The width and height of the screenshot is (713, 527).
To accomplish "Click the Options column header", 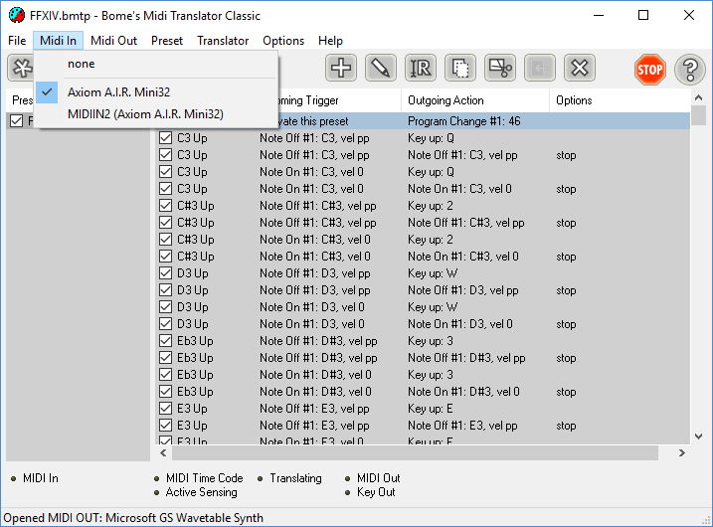I will click(x=575, y=100).
